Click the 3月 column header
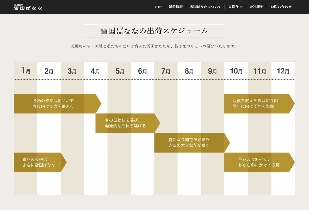The height and width of the screenshot is (210, 309). pyautogui.click(x=72, y=71)
